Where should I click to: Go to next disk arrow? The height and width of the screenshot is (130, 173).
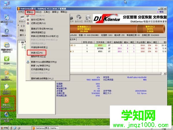point(24,26)
